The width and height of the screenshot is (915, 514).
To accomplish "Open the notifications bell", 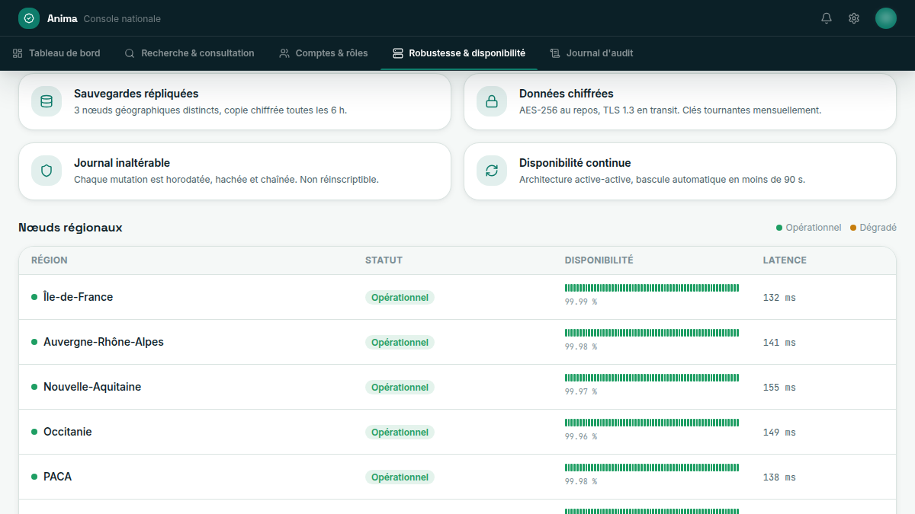I will tap(827, 18).
